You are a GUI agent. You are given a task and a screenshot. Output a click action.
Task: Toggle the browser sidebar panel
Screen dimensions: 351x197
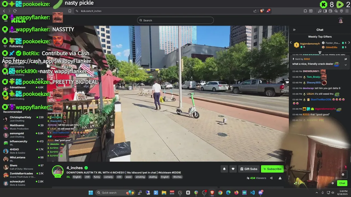[x=325, y=11]
